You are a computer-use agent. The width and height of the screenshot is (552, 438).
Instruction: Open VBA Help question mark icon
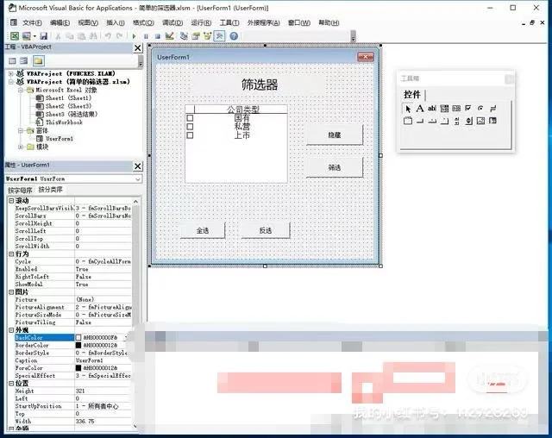[234, 36]
